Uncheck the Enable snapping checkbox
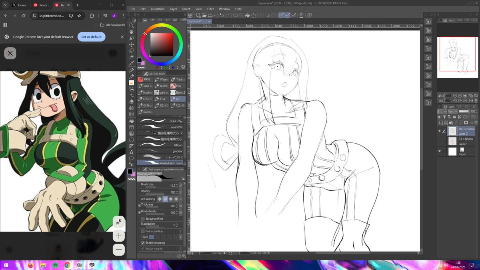480x270 pixels. tap(143, 243)
